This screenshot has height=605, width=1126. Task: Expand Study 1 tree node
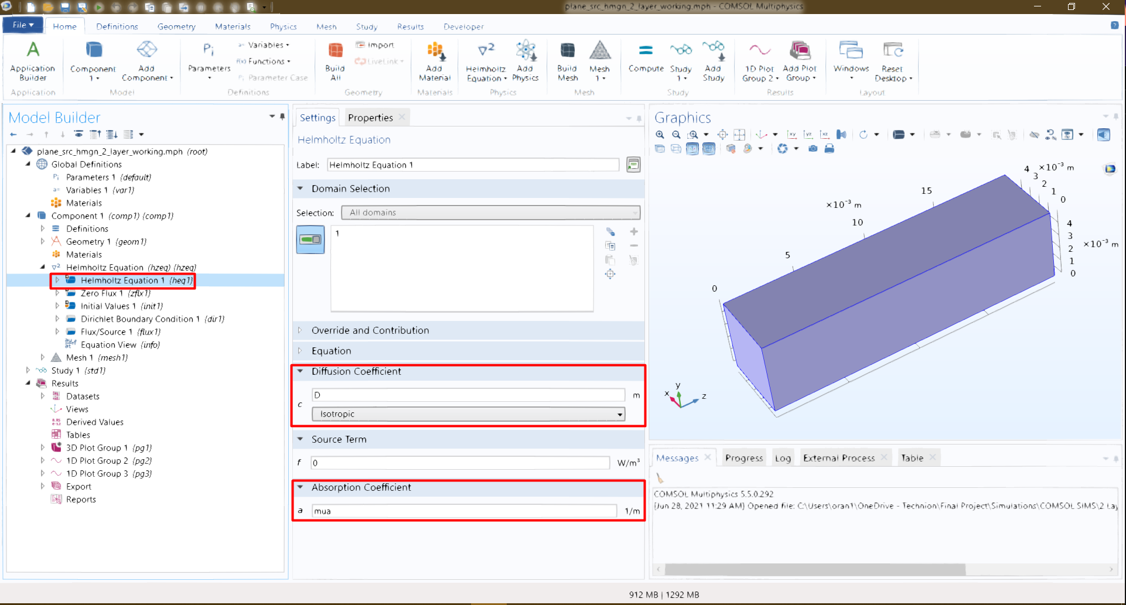(28, 370)
